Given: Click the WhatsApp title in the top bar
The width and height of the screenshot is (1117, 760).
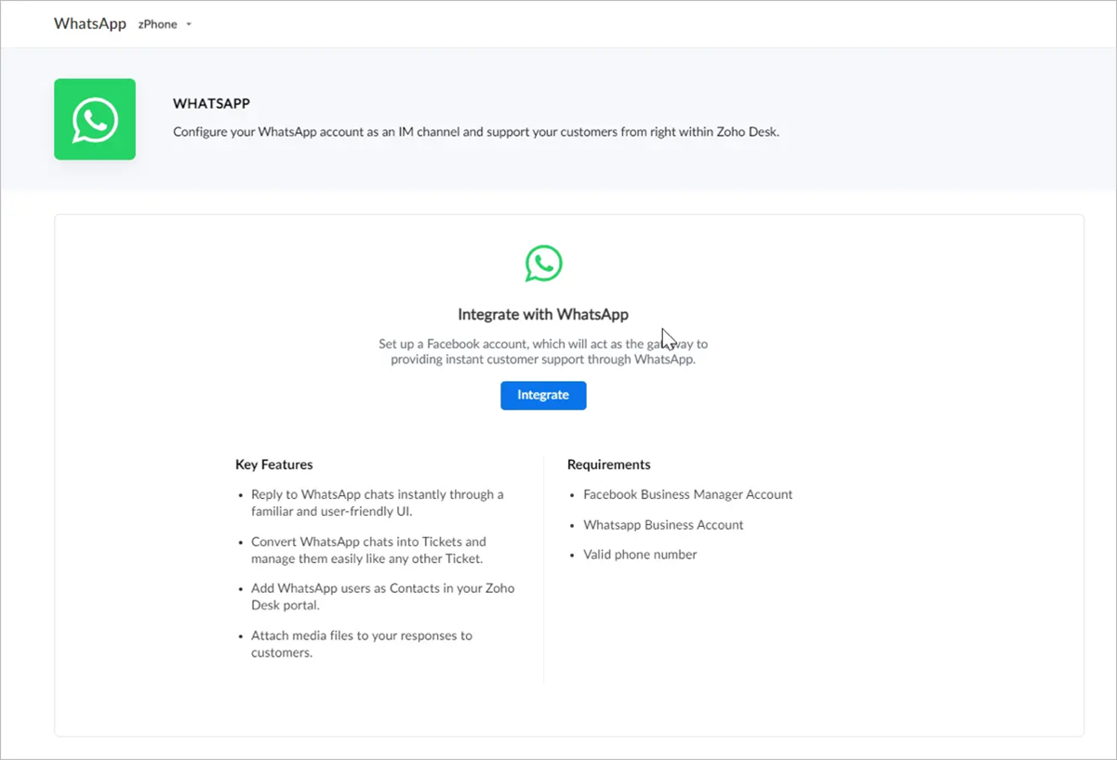Looking at the screenshot, I should point(89,23).
